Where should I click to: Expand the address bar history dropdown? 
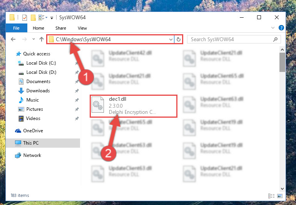[x=171, y=39]
